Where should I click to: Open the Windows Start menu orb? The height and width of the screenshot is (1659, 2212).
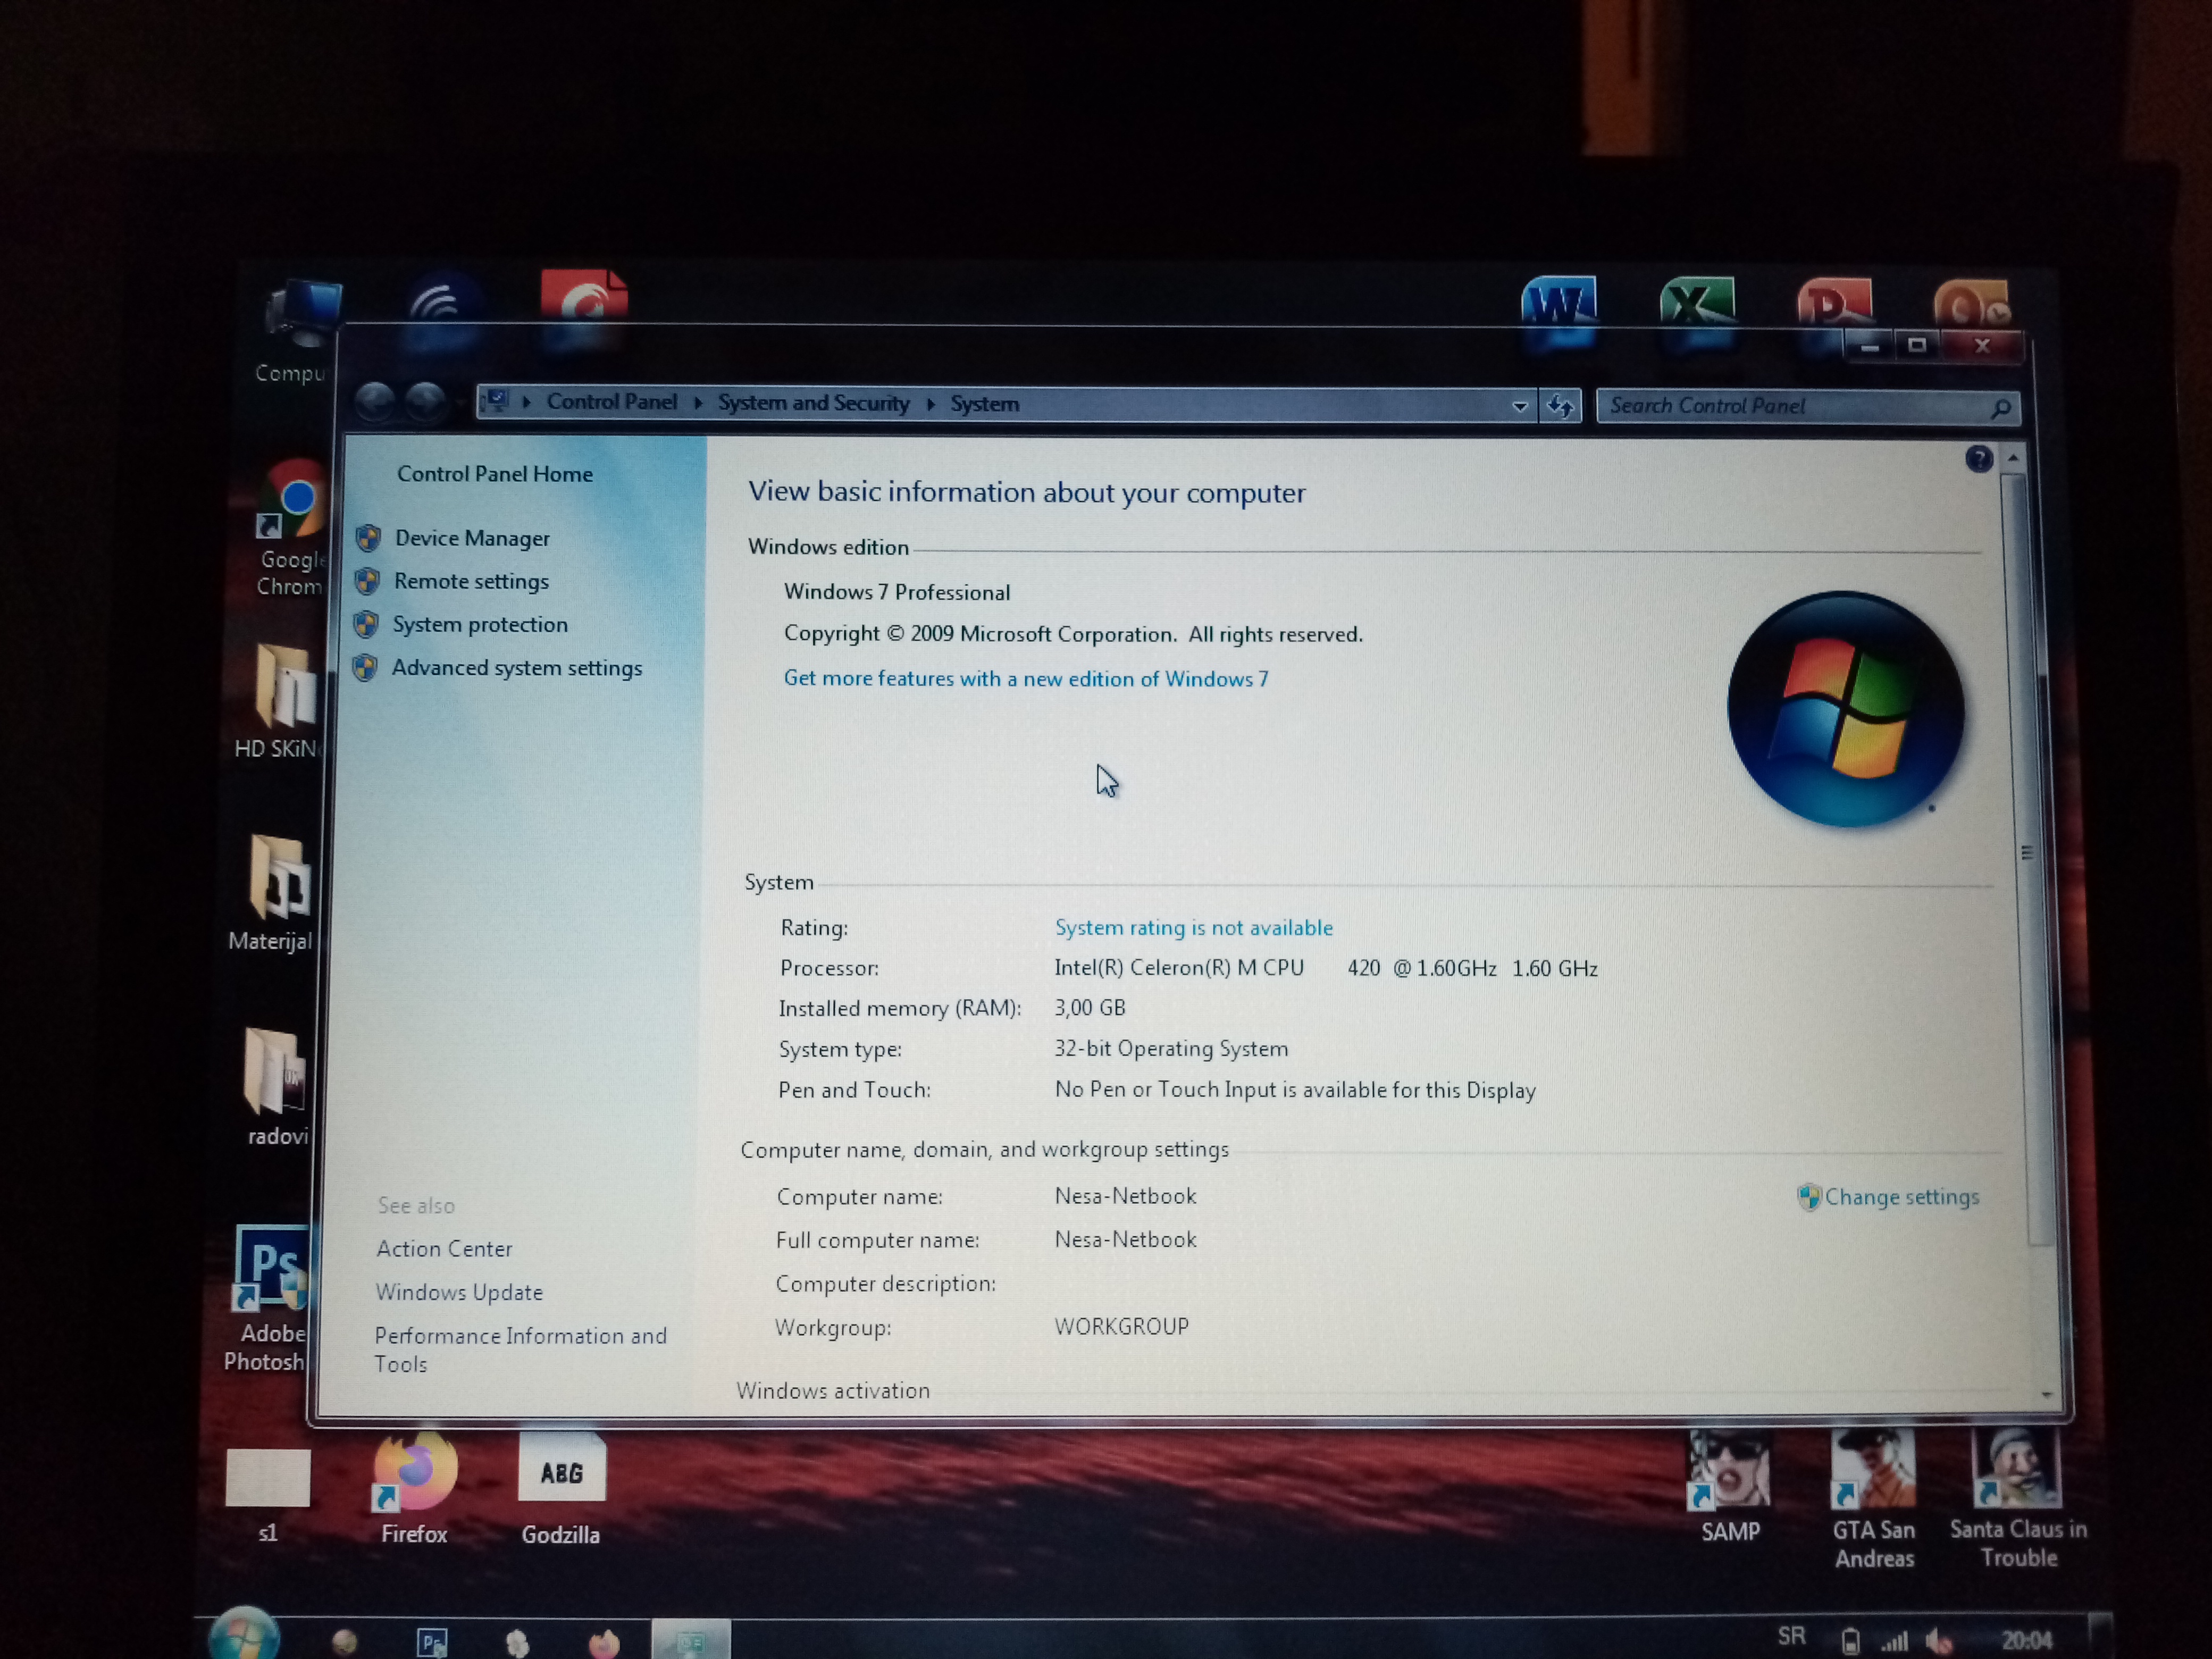[244, 1636]
